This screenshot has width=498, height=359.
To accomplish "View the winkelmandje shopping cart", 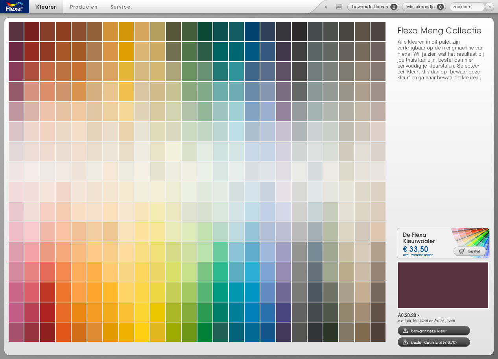I will (424, 7).
